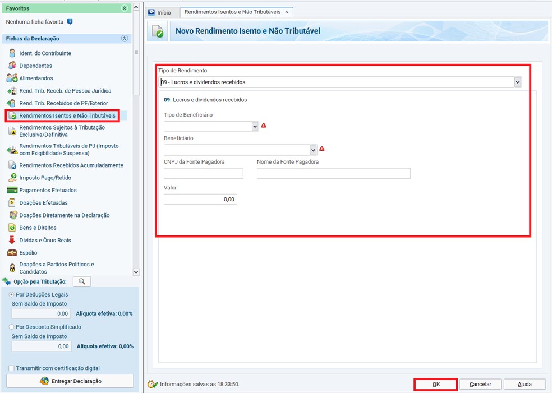Open Pagamentos Efetuados card icon
552x393 pixels.
pyautogui.click(x=12, y=191)
